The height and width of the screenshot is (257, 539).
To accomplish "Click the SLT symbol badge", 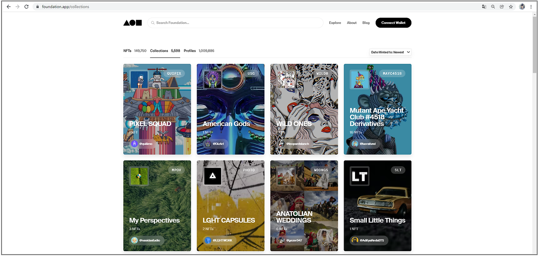I will coord(398,170).
